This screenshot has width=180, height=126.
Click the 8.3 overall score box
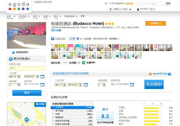click(x=105, y=116)
